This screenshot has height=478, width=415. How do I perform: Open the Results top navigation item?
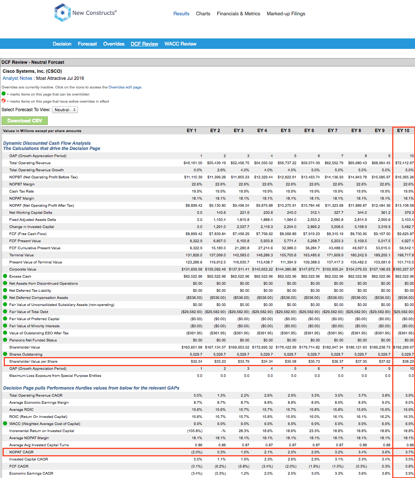181,13
